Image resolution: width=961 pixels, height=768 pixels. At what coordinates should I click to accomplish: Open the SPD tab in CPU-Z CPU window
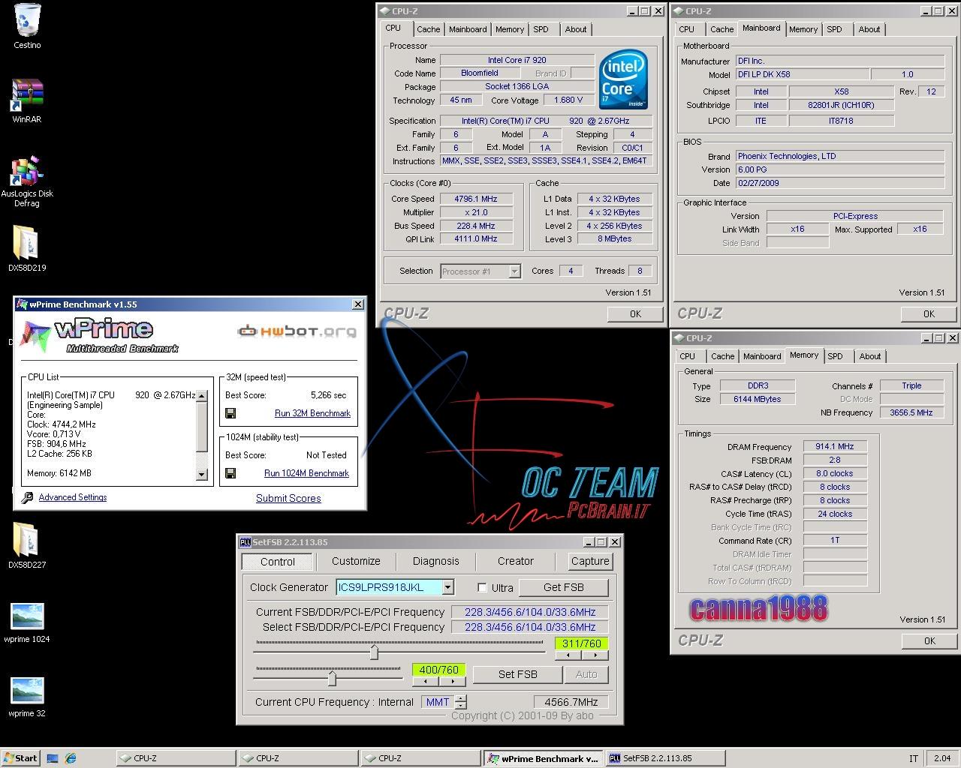coord(541,29)
